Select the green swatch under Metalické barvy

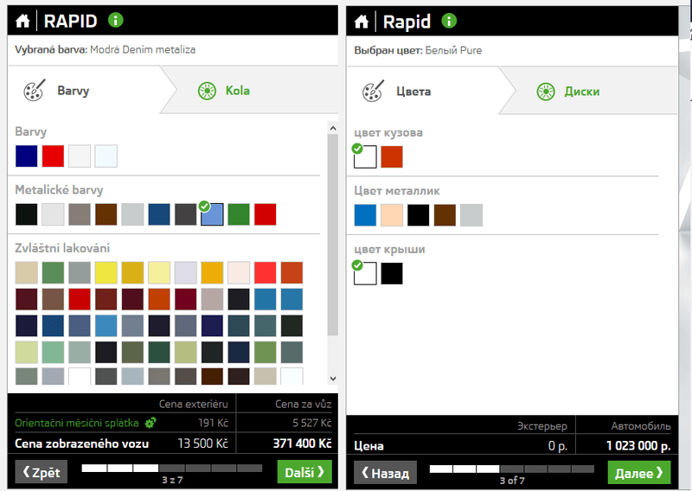coord(239,214)
